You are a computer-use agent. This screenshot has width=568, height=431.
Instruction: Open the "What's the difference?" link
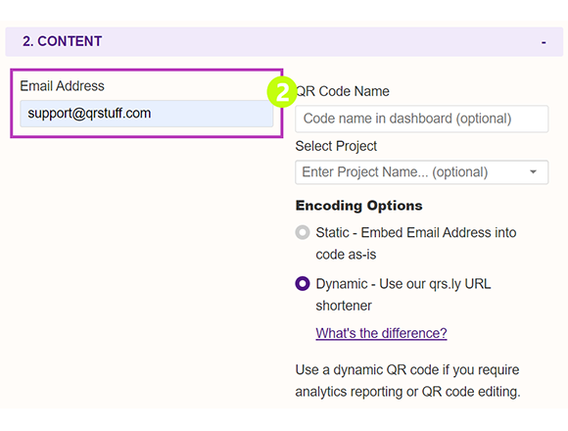tap(381, 333)
